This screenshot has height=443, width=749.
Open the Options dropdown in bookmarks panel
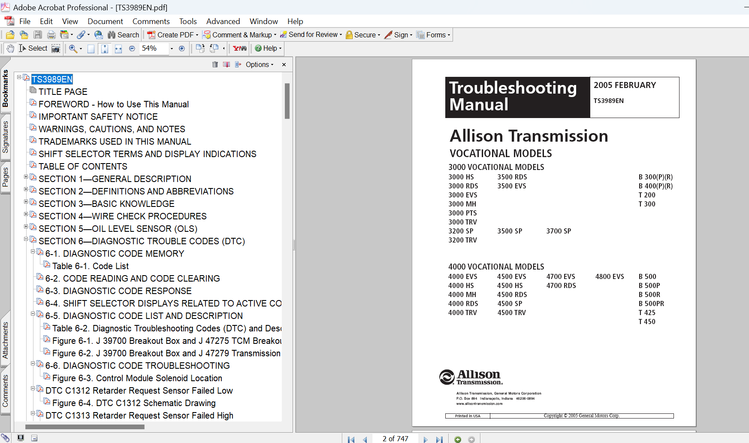pos(260,64)
